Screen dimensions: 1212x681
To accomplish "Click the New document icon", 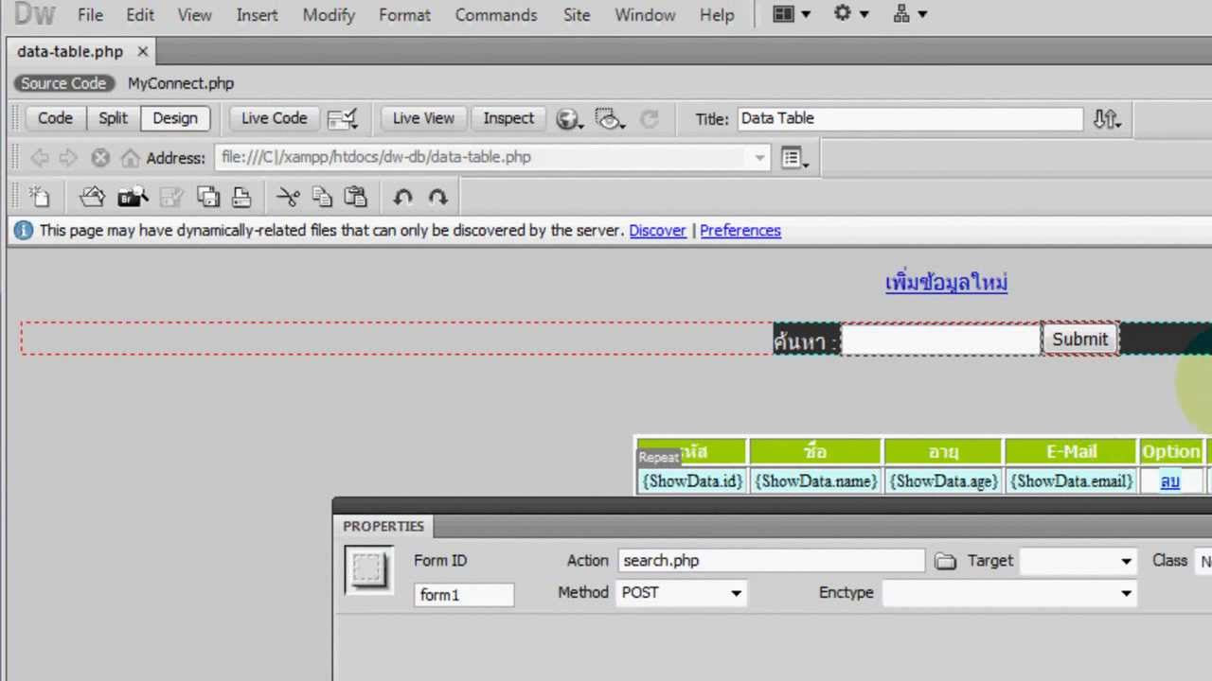I will (x=39, y=197).
